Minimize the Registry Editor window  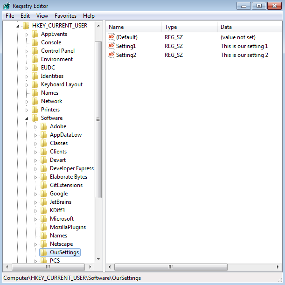pyautogui.click(x=244, y=6)
